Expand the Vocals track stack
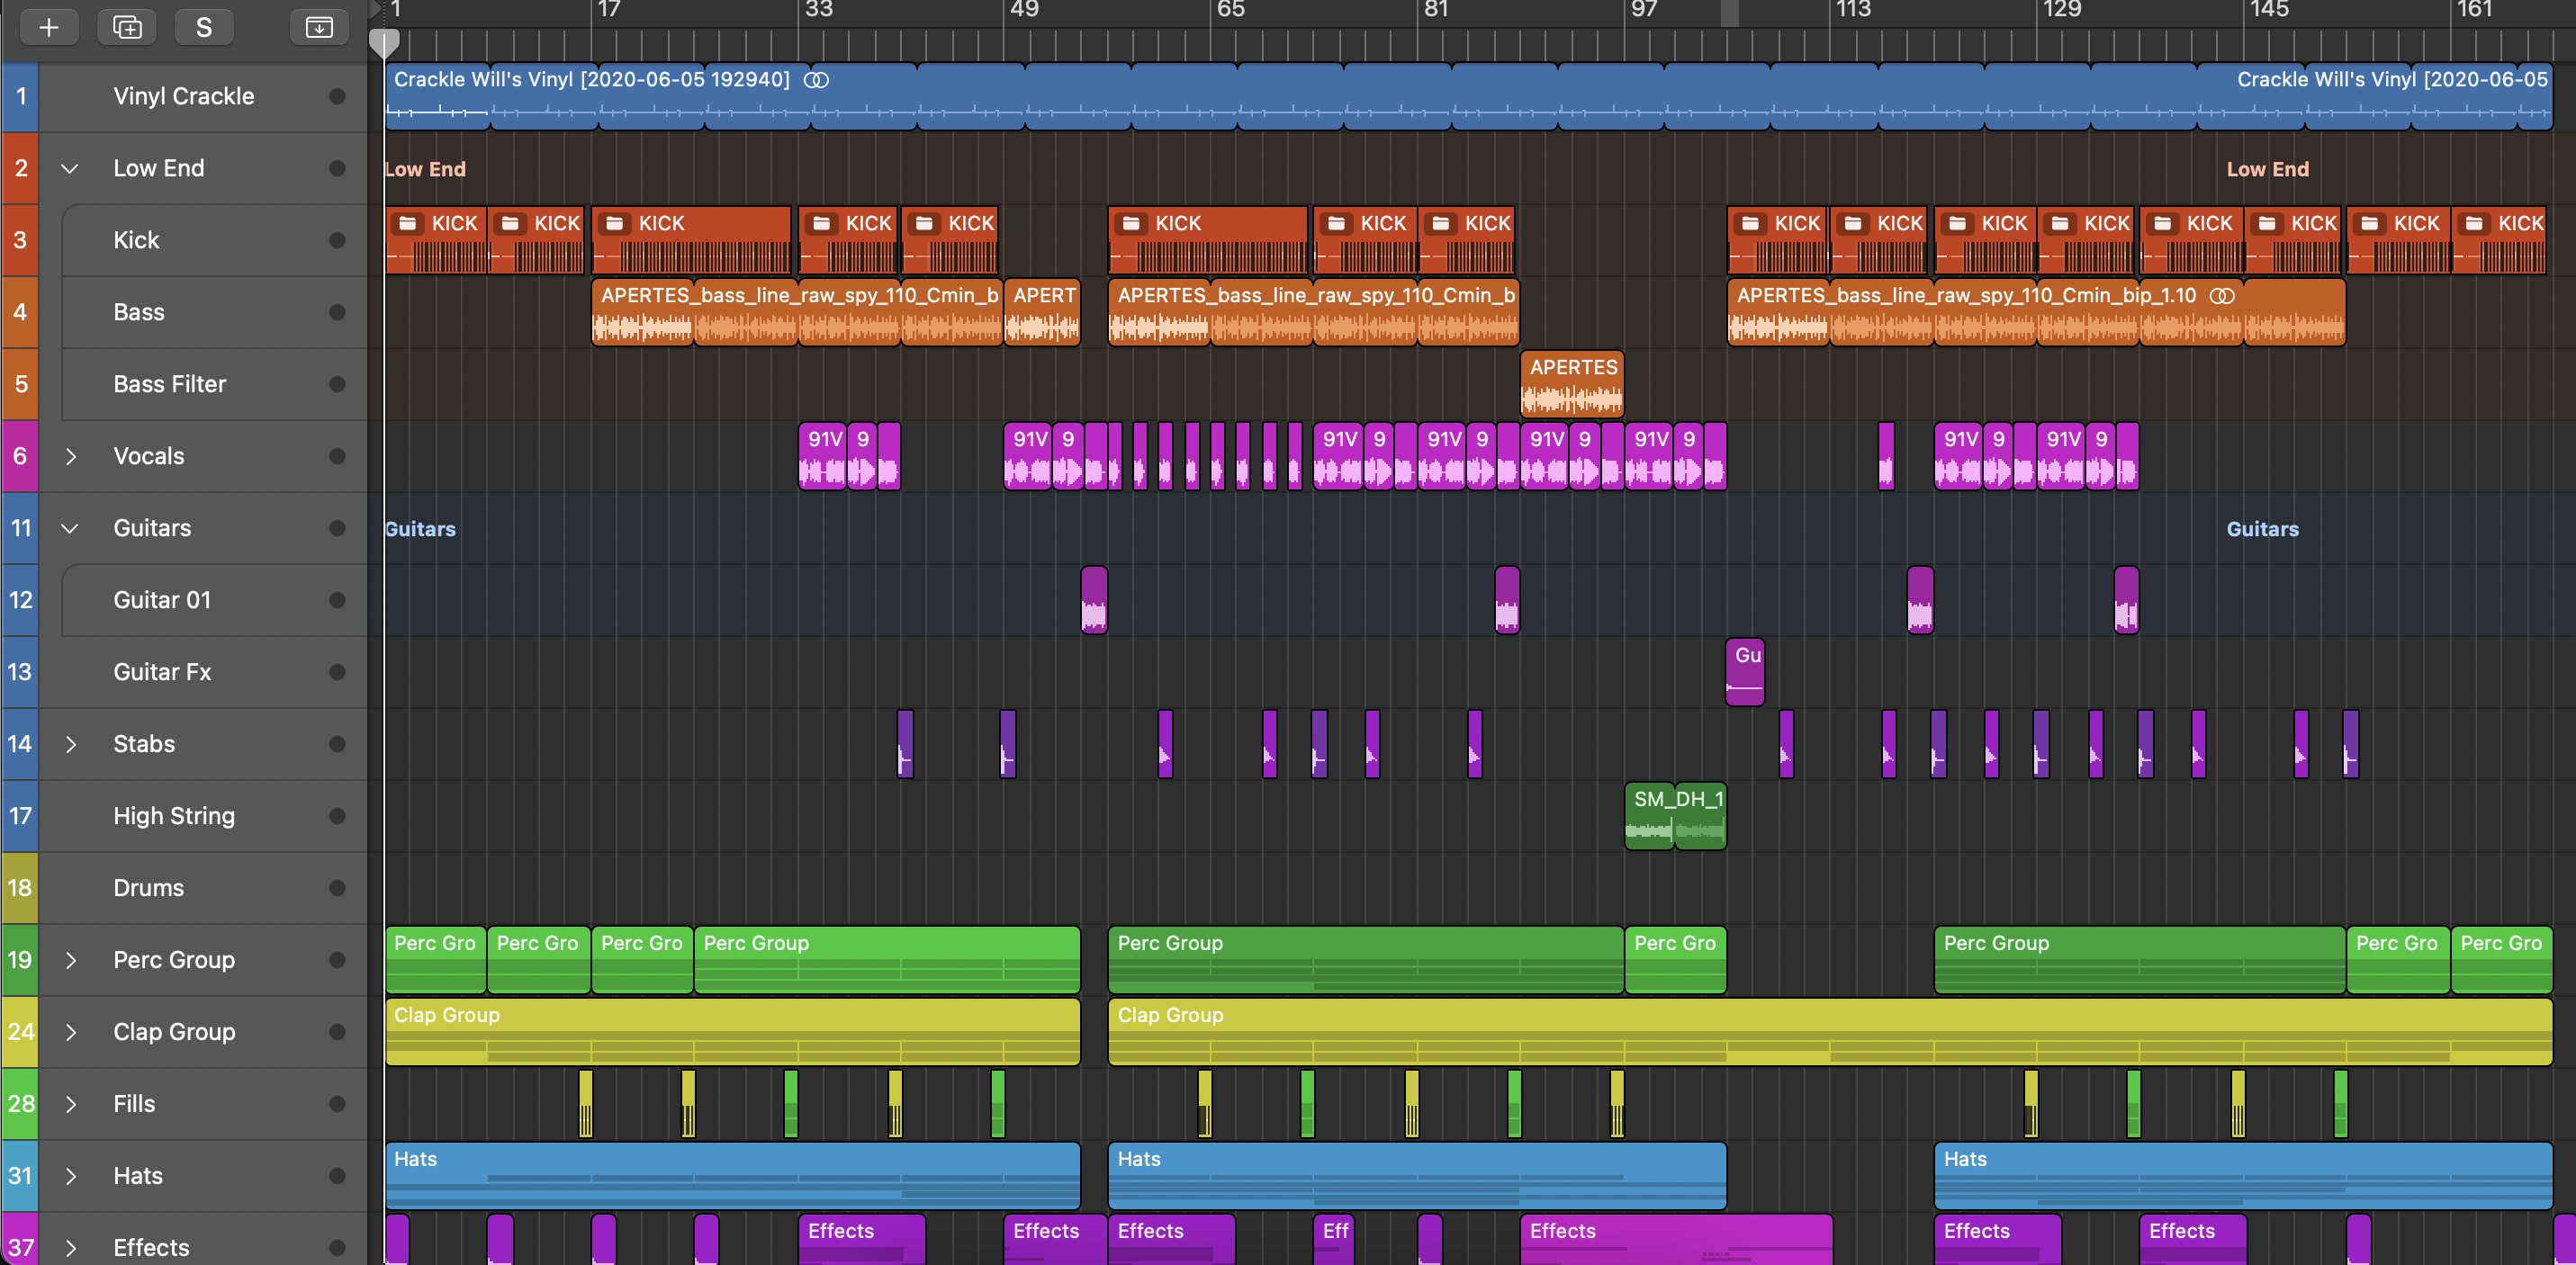The image size is (2576, 1265). pyautogui.click(x=70, y=456)
